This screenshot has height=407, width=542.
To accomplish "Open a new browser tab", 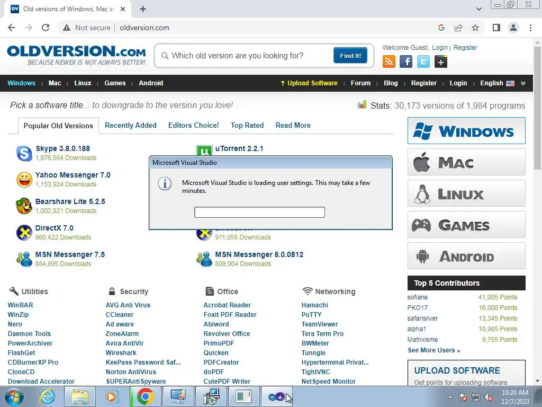I will pyautogui.click(x=143, y=9).
